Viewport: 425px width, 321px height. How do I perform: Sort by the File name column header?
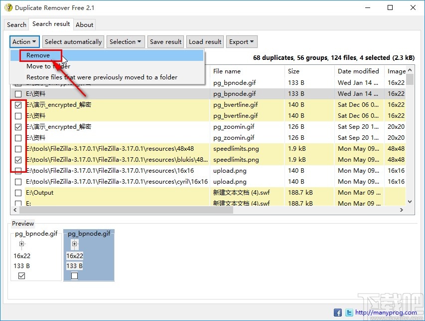click(x=247, y=71)
